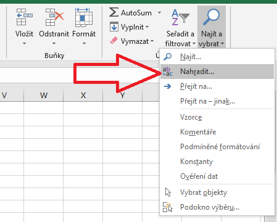
Task: Click the Najít a vybrat magnifier icon
Action: click(211, 17)
